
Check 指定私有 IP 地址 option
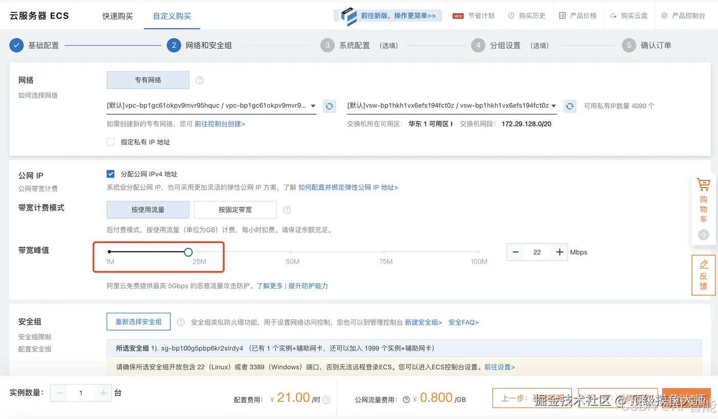(110, 142)
